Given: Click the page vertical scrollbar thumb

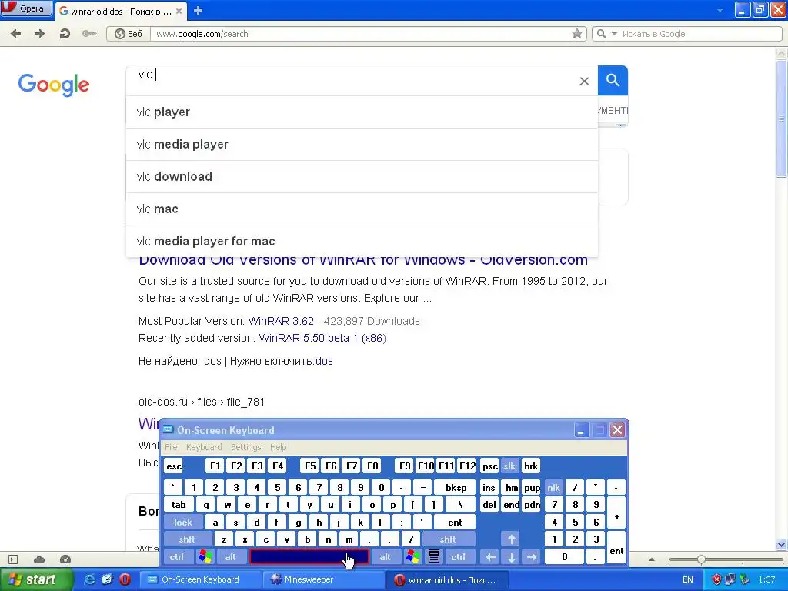Looking at the screenshot, I should 781,118.
